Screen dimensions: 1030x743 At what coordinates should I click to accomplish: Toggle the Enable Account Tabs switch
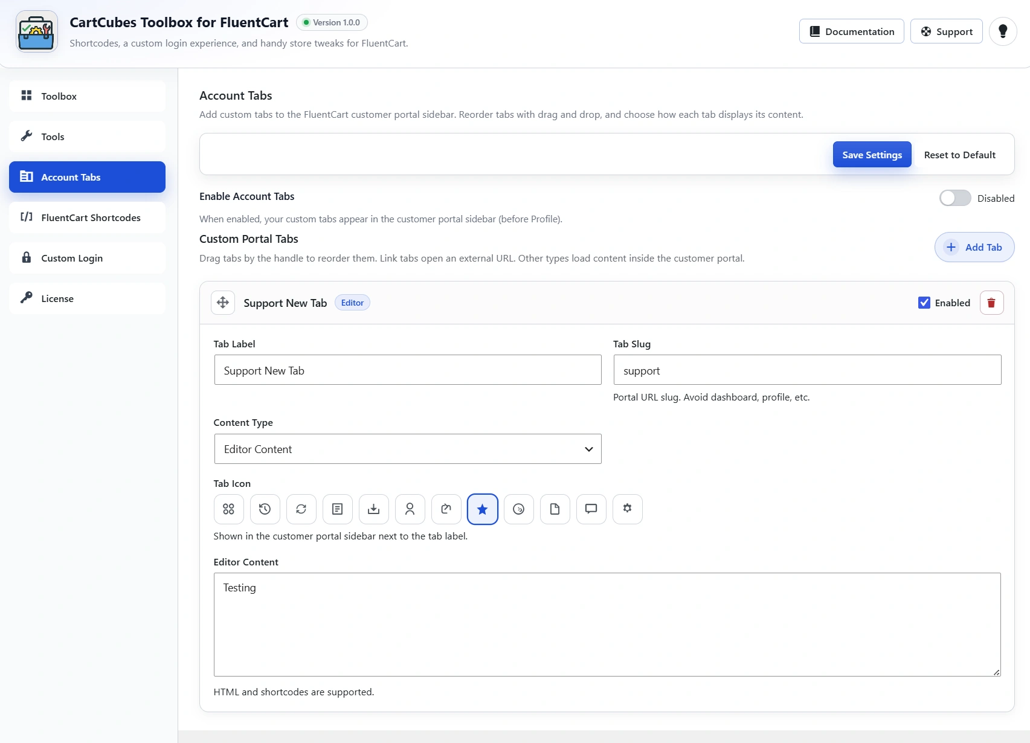point(955,198)
